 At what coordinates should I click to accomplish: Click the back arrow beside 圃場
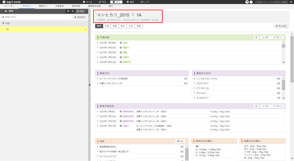(x=6, y=11)
